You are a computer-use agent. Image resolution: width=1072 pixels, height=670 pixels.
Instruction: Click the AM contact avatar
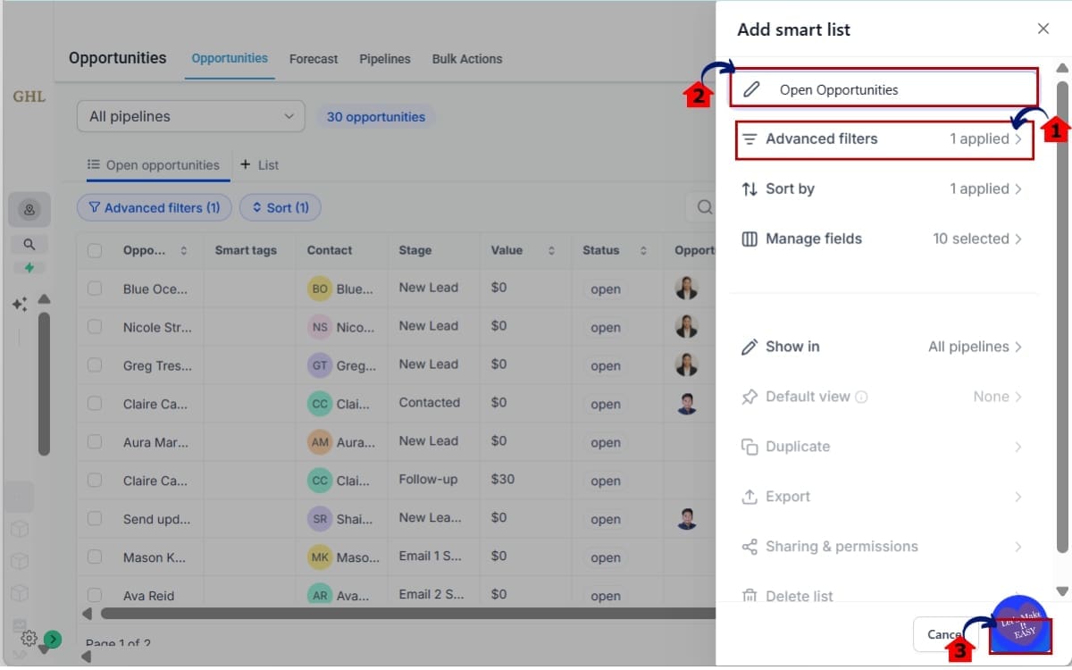pyautogui.click(x=320, y=442)
